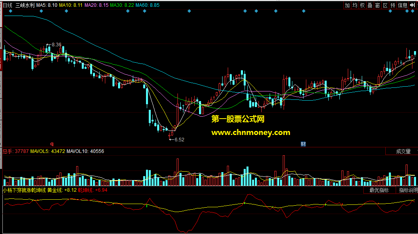
Task: Click the red q marker on chart
Action: tap(52, 144)
